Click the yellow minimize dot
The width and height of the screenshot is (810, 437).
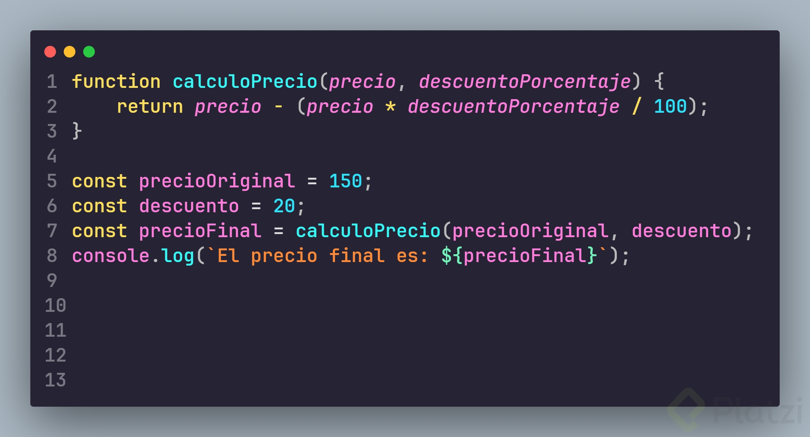coord(70,52)
